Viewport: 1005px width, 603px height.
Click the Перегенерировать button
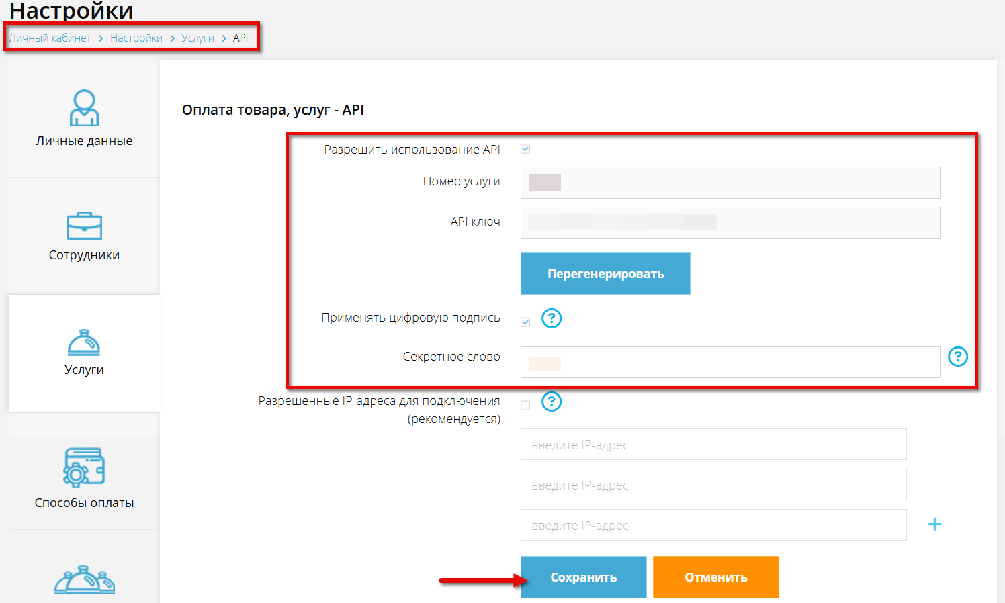point(605,273)
